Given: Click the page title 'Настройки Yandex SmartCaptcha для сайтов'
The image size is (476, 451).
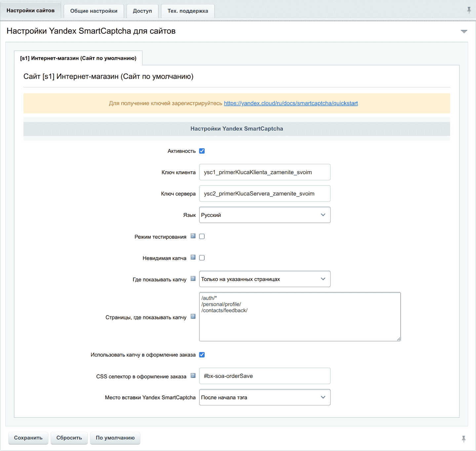Looking at the screenshot, I should pyautogui.click(x=91, y=31).
